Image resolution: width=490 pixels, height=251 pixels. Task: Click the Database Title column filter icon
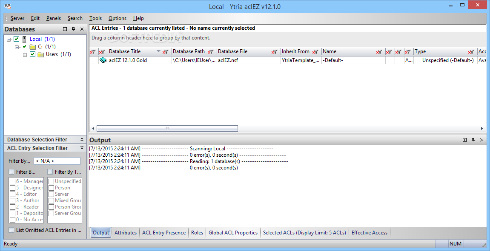(166, 52)
